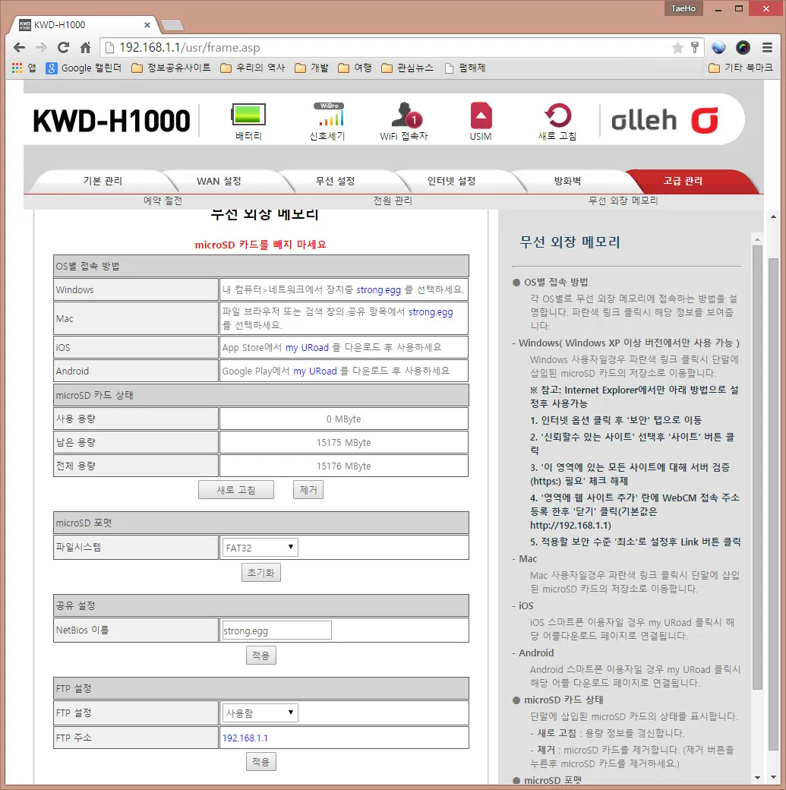Screen dimensions: 786x790
Task: Select the 고급 관리 tab
Action: (x=683, y=181)
